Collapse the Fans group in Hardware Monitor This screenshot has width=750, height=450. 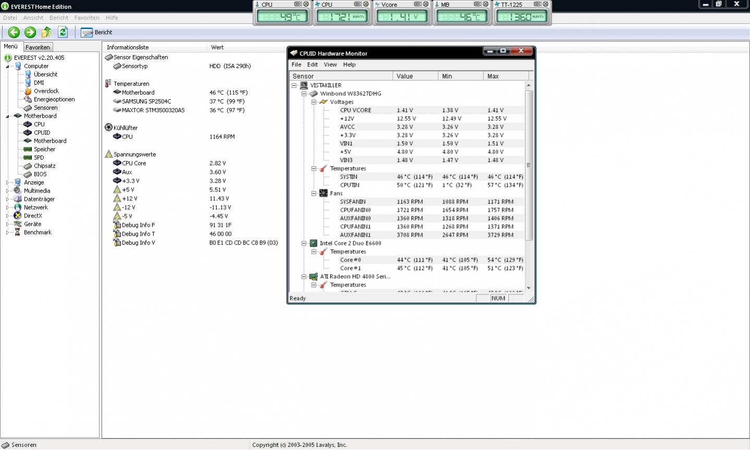[314, 194]
